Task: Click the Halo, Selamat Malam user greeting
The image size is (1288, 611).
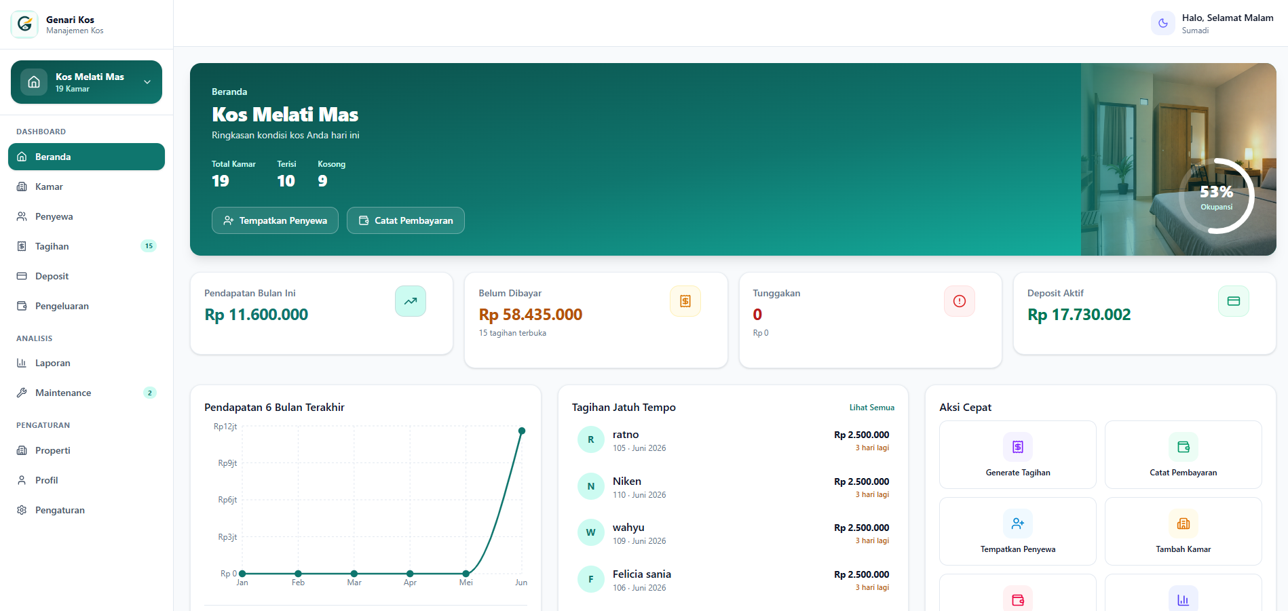Action: 1228,18
